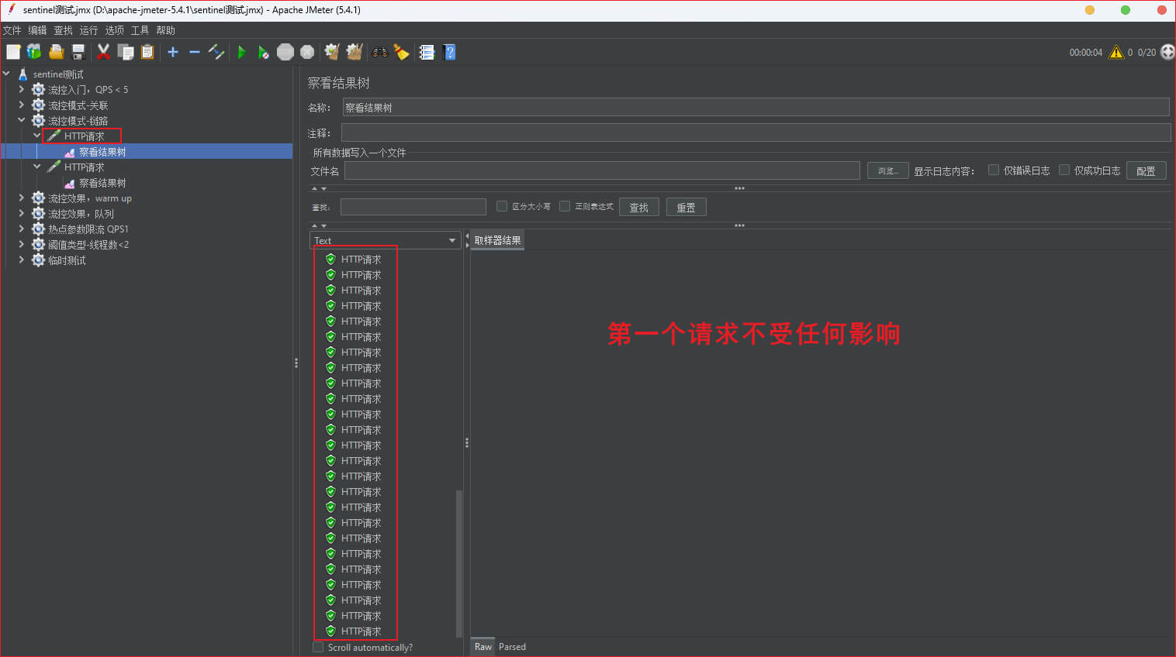The width and height of the screenshot is (1176, 657).
Task: Collapse the sentinel测试 root node
Action: click(x=6, y=74)
